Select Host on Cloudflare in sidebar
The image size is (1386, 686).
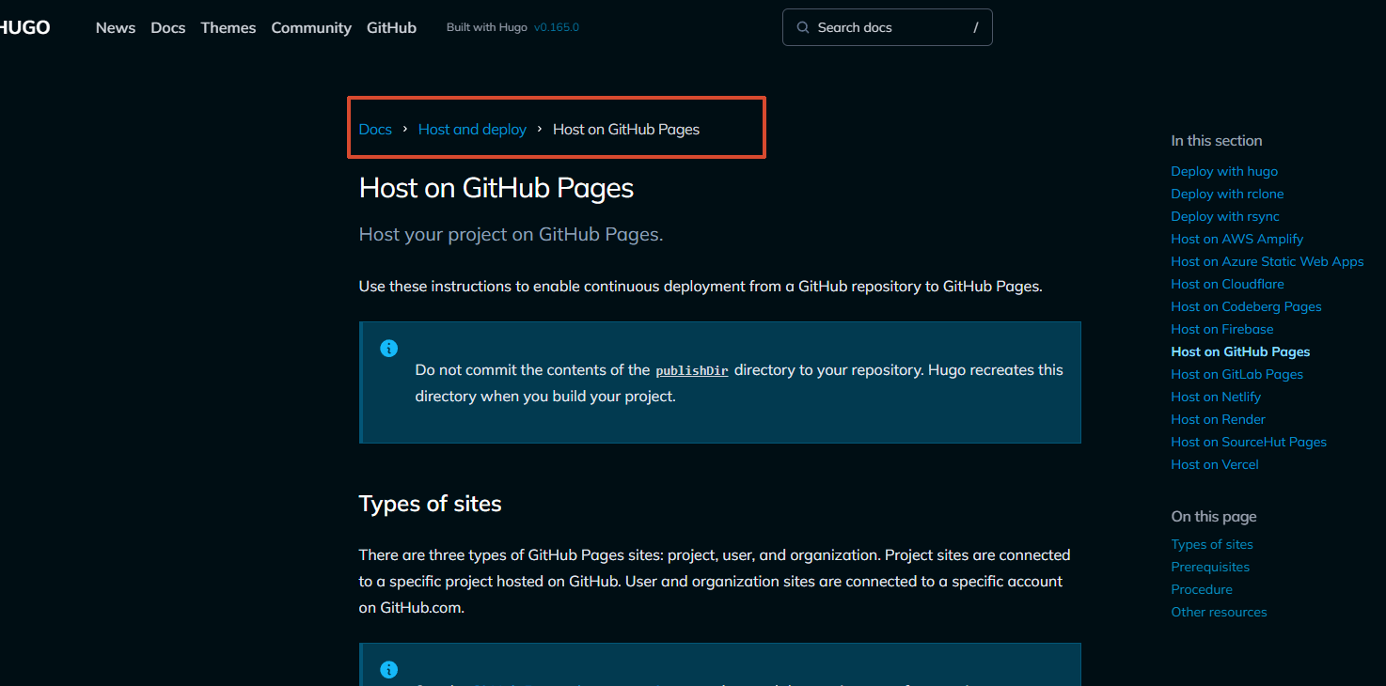pyautogui.click(x=1227, y=284)
